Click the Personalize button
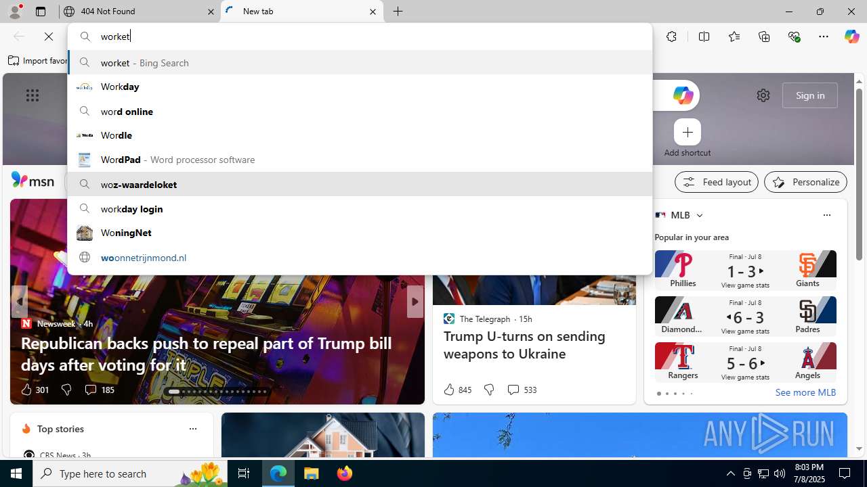Screen dimensions: 867x487 tap(805, 182)
